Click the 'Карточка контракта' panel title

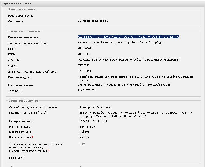(x=16, y=3)
